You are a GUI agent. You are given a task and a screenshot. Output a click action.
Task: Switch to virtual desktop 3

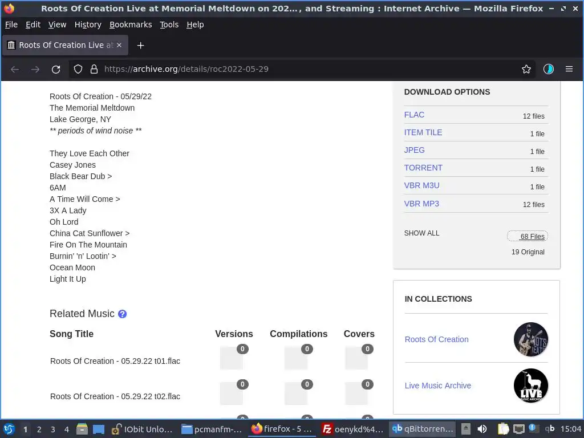(x=53, y=429)
